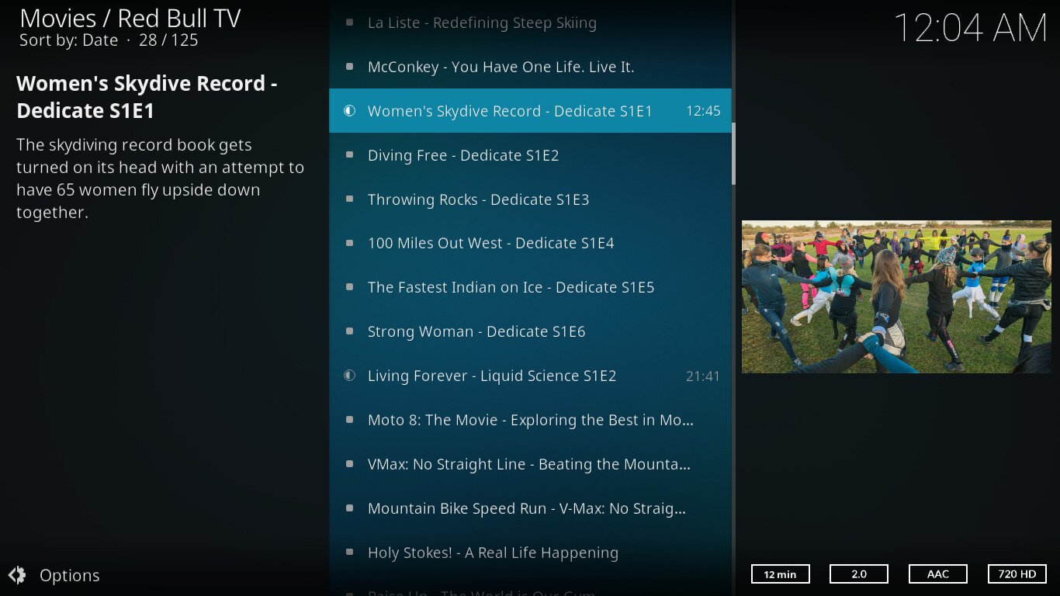Open Mountain Bike Speed Run entry
Image resolution: width=1060 pixels, height=596 pixels.
530,508
